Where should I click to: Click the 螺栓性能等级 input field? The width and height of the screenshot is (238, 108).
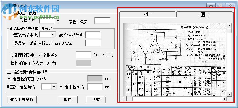click(x=93, y=35)
